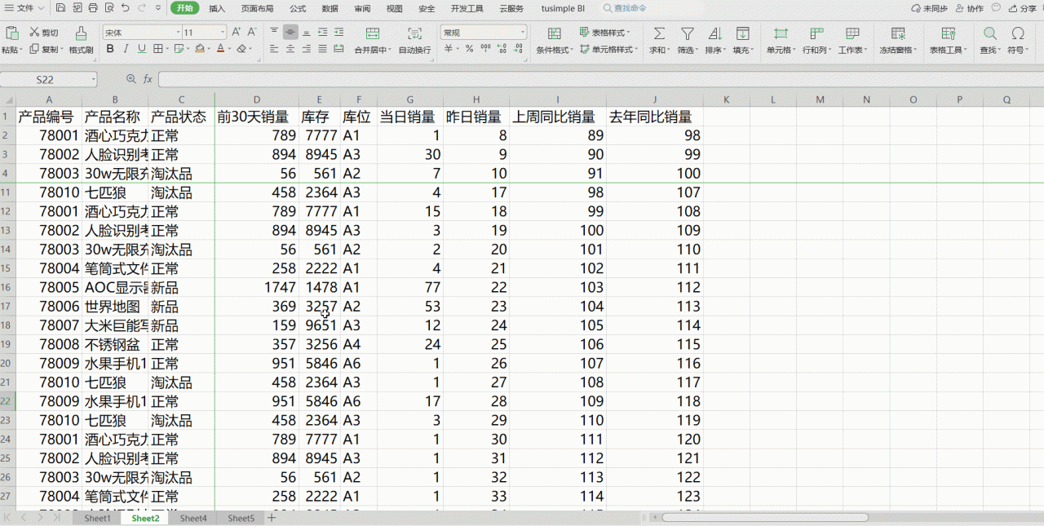Align text left icon
This screenshot has width=1044, height=526.
(x=274, y=49)
